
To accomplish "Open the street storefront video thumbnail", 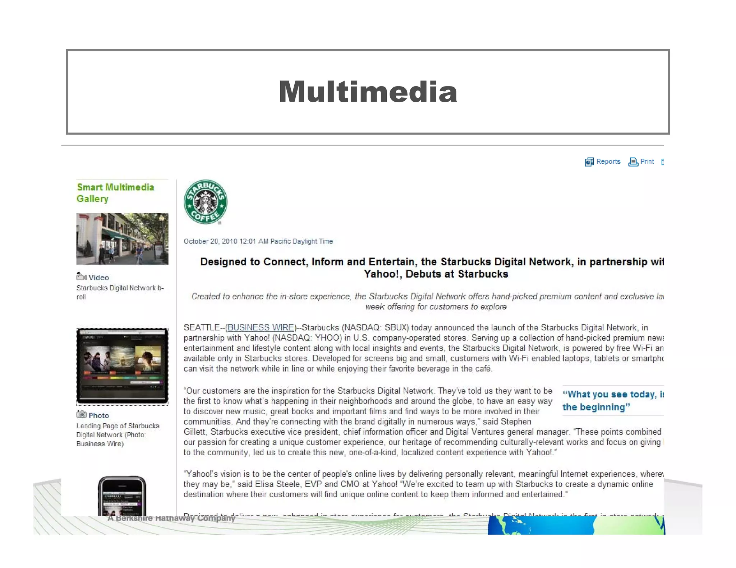I will point(122,239).
